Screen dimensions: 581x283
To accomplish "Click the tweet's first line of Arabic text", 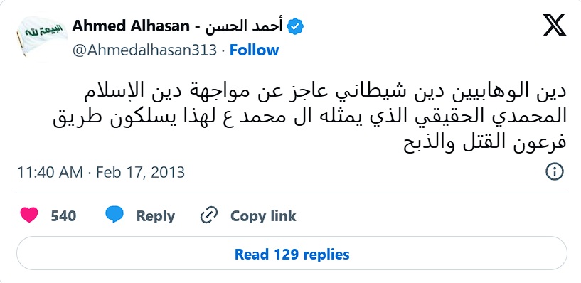I will [x=325, y=92].
